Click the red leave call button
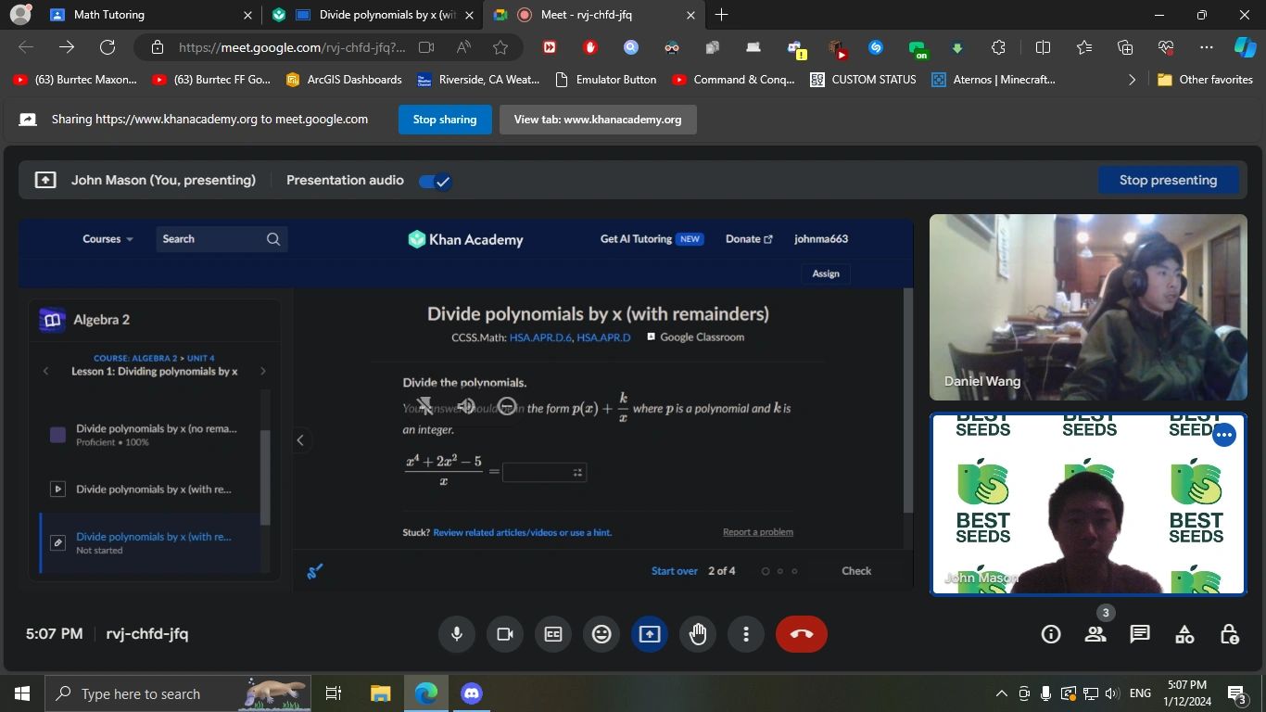 (x=801, y=634)
